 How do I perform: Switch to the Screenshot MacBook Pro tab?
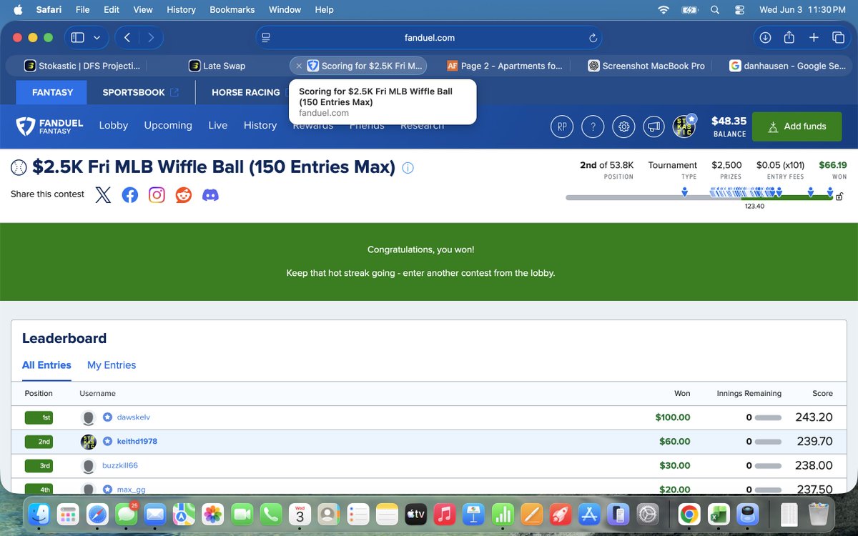tap(646, 66)
